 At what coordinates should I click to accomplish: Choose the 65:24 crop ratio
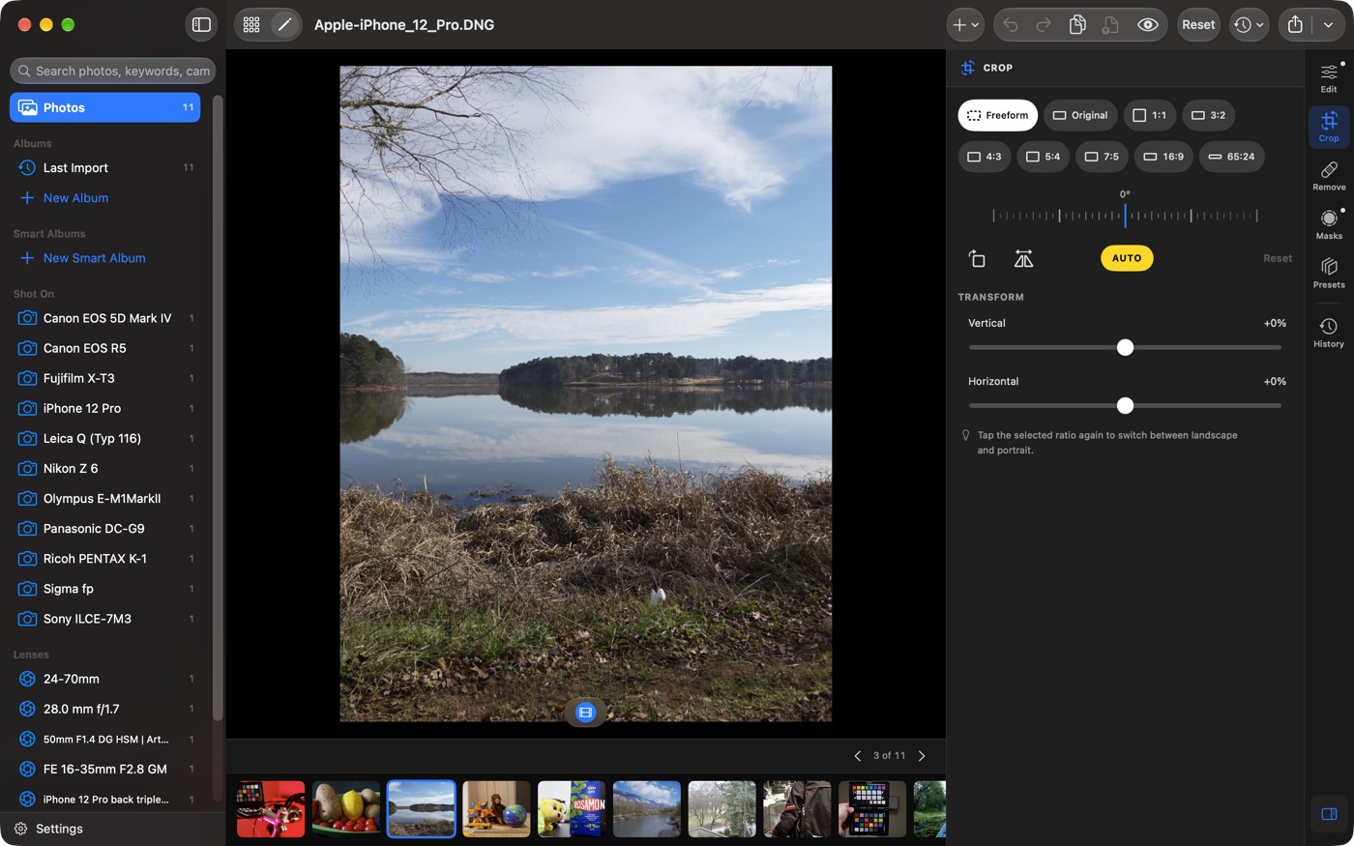[1232, 157]
